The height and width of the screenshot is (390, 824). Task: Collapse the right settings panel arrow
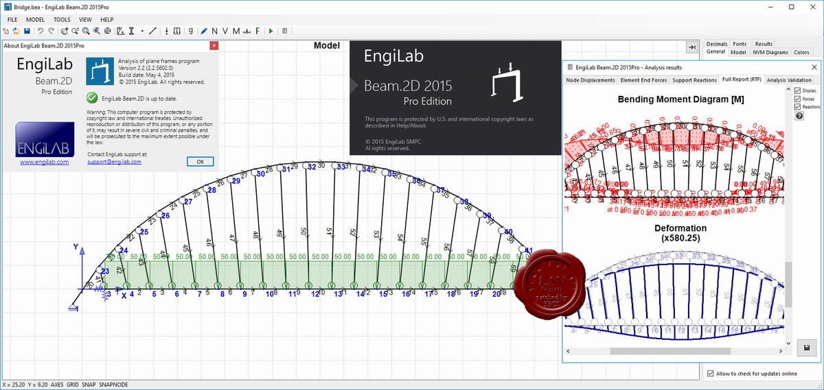pyautogui.click(x=691, y=47)
